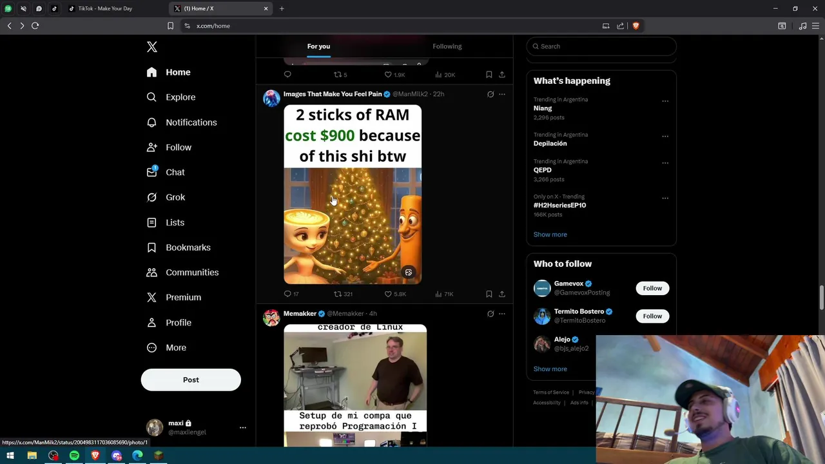825x464 pixels.
Task: Open Images That Make You Feel Pain profile
Action: [333, 94]
